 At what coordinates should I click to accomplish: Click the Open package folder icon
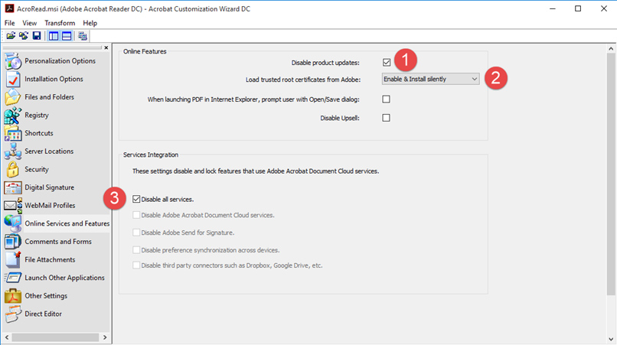pyautogui.click(x=11, y=36)
